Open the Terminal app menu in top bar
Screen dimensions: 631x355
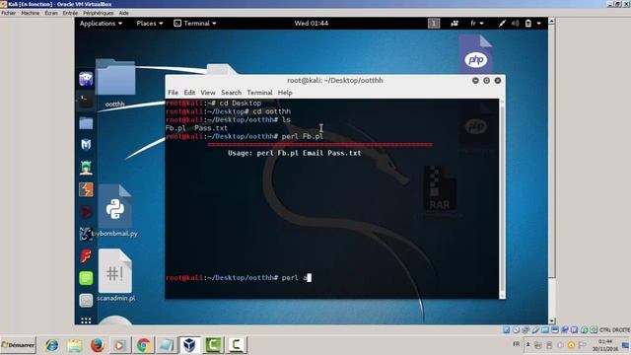click(x=195, y=24)
